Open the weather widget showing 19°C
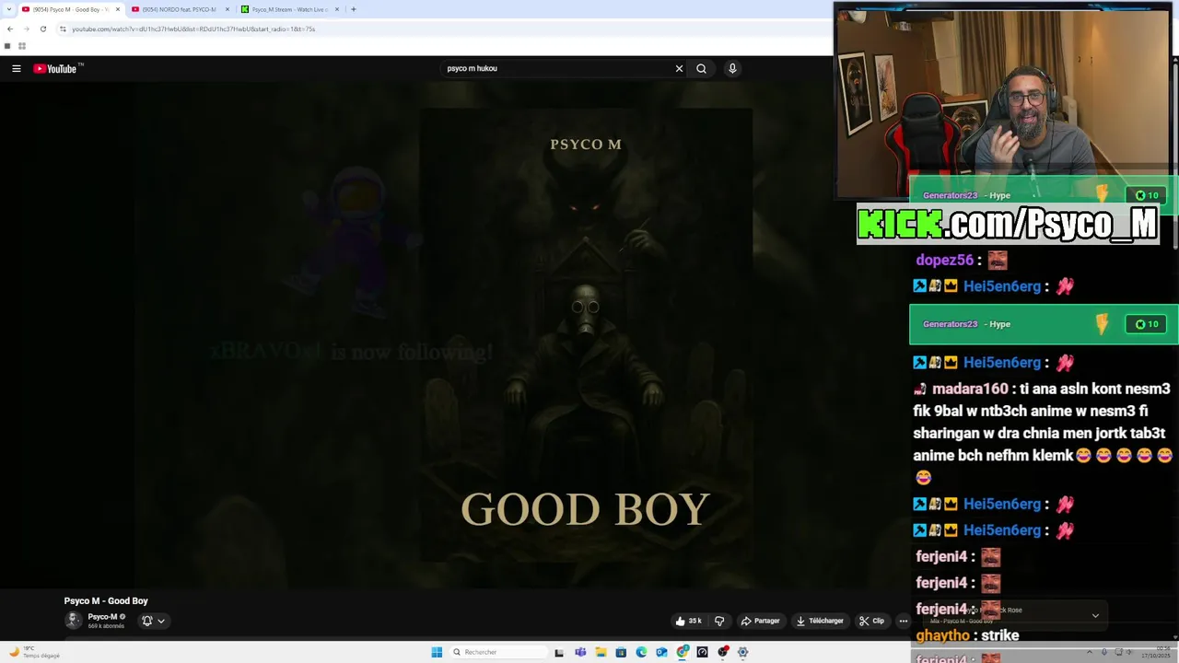The image size is (1179, 663). 34,652
